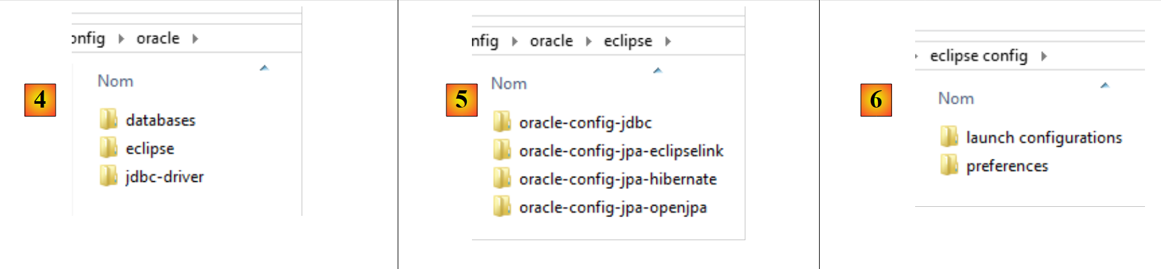Sort by Nom column above databases folder
This screenshot has width=1161, height=269.
pos(115,81)
